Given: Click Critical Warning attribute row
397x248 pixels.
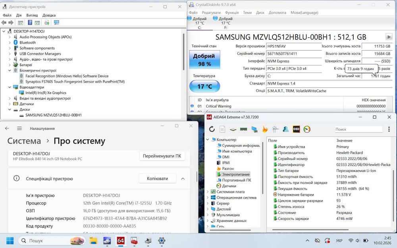Looking at the screenshot, I should pyautogui.click(x=291, y=106).
